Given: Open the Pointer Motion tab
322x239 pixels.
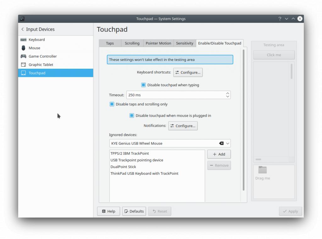Looking at the screenshot, I should [x=158, y=43].
